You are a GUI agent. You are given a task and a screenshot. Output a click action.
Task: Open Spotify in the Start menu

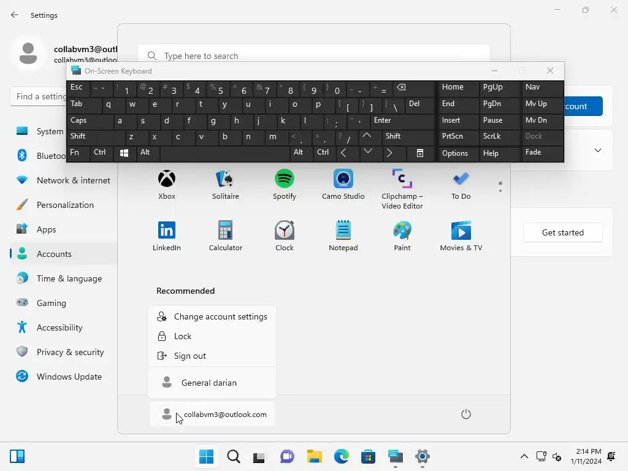(x=285, y=185)
